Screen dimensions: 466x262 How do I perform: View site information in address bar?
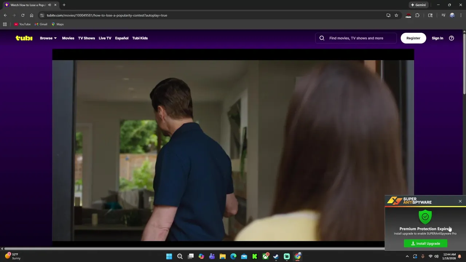(x=42, y=15)
